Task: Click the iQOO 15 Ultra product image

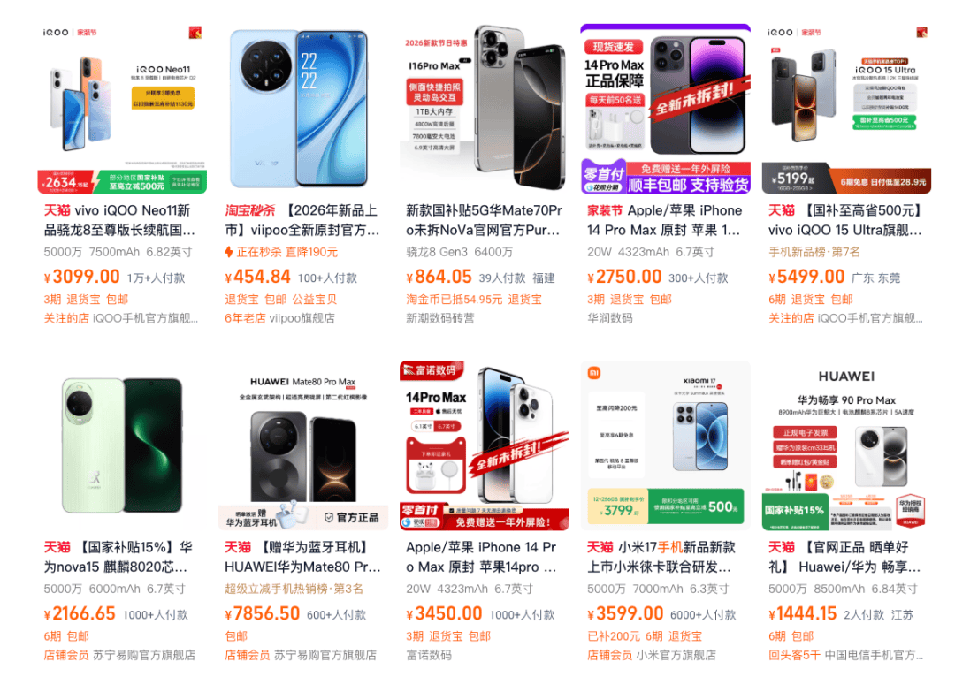Action: pos(846,109)
